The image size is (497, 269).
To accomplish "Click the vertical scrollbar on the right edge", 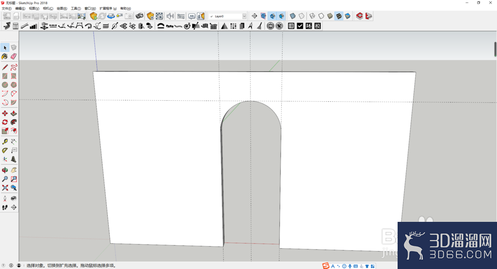I will [495, 49].
